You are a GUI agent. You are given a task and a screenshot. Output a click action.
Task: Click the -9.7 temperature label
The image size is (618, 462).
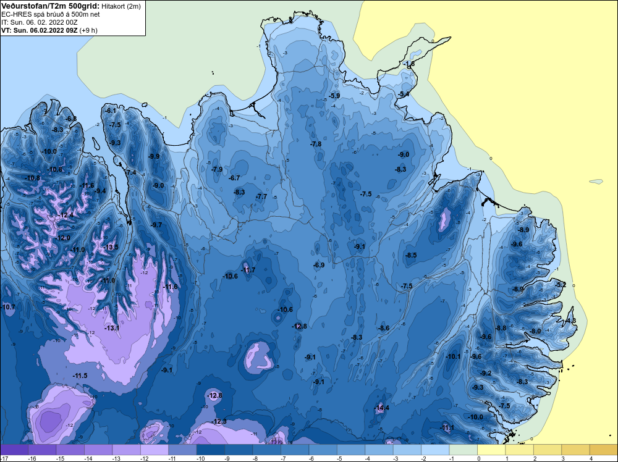156,225
